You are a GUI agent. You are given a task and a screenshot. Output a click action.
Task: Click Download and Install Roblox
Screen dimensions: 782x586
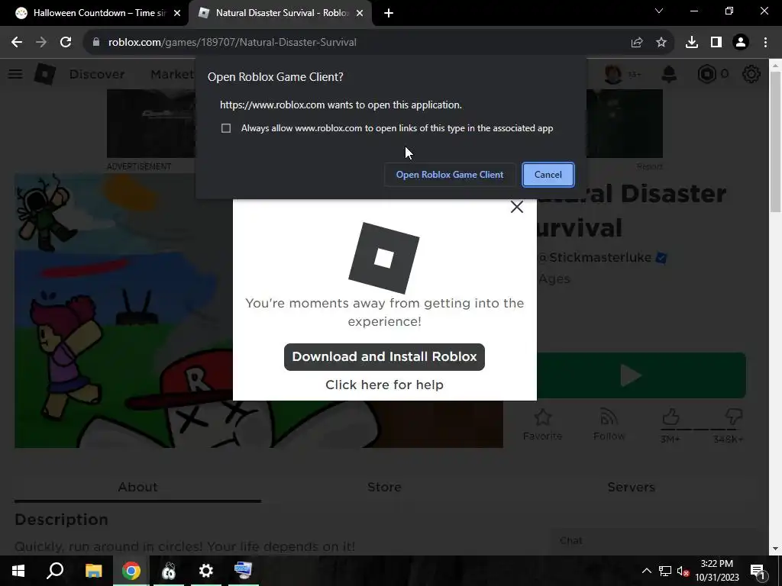(x=384, y=357)
